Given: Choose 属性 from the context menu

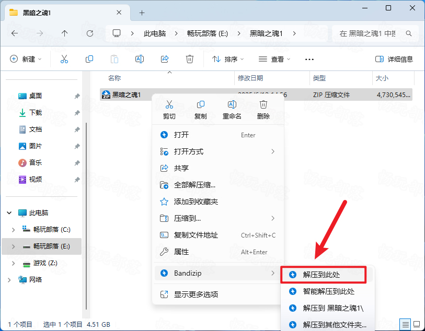Looking at the screenshot, I should [218, 252].
